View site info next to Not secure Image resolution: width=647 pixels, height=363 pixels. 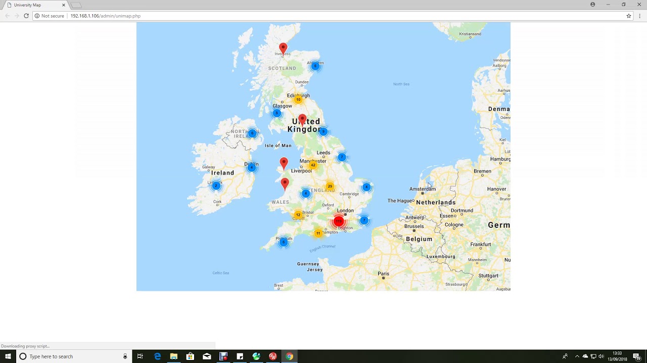tap(37, 16)
